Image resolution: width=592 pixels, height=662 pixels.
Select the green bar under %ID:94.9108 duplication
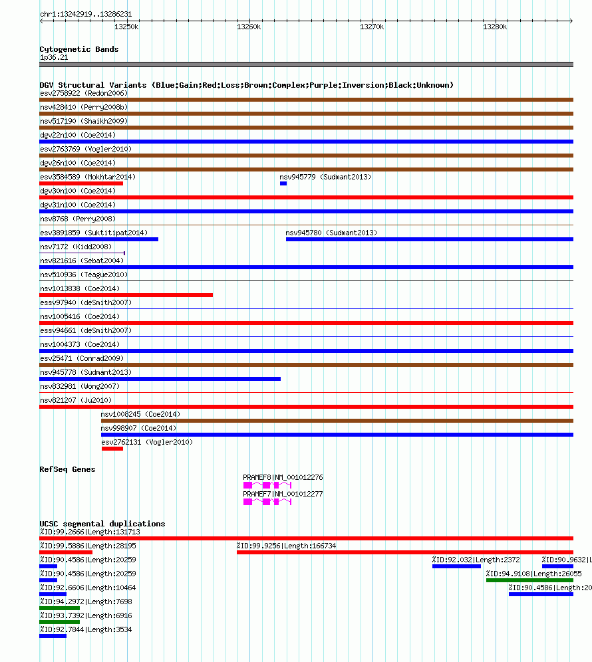coord(530,580)
